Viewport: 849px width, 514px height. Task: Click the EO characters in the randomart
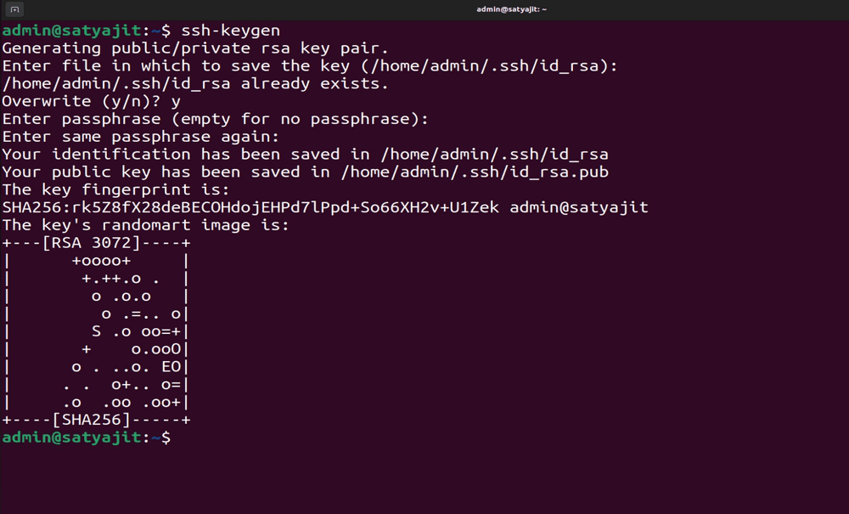point(171,367)
